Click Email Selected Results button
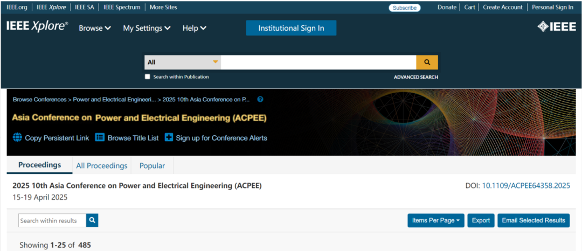The width and height of the screenshot is (582, 251). [533, 220]
